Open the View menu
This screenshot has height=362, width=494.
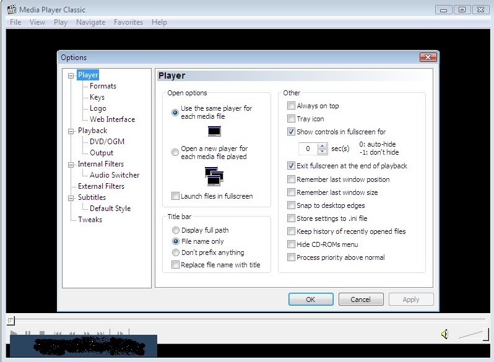click(x=38, y=22)
